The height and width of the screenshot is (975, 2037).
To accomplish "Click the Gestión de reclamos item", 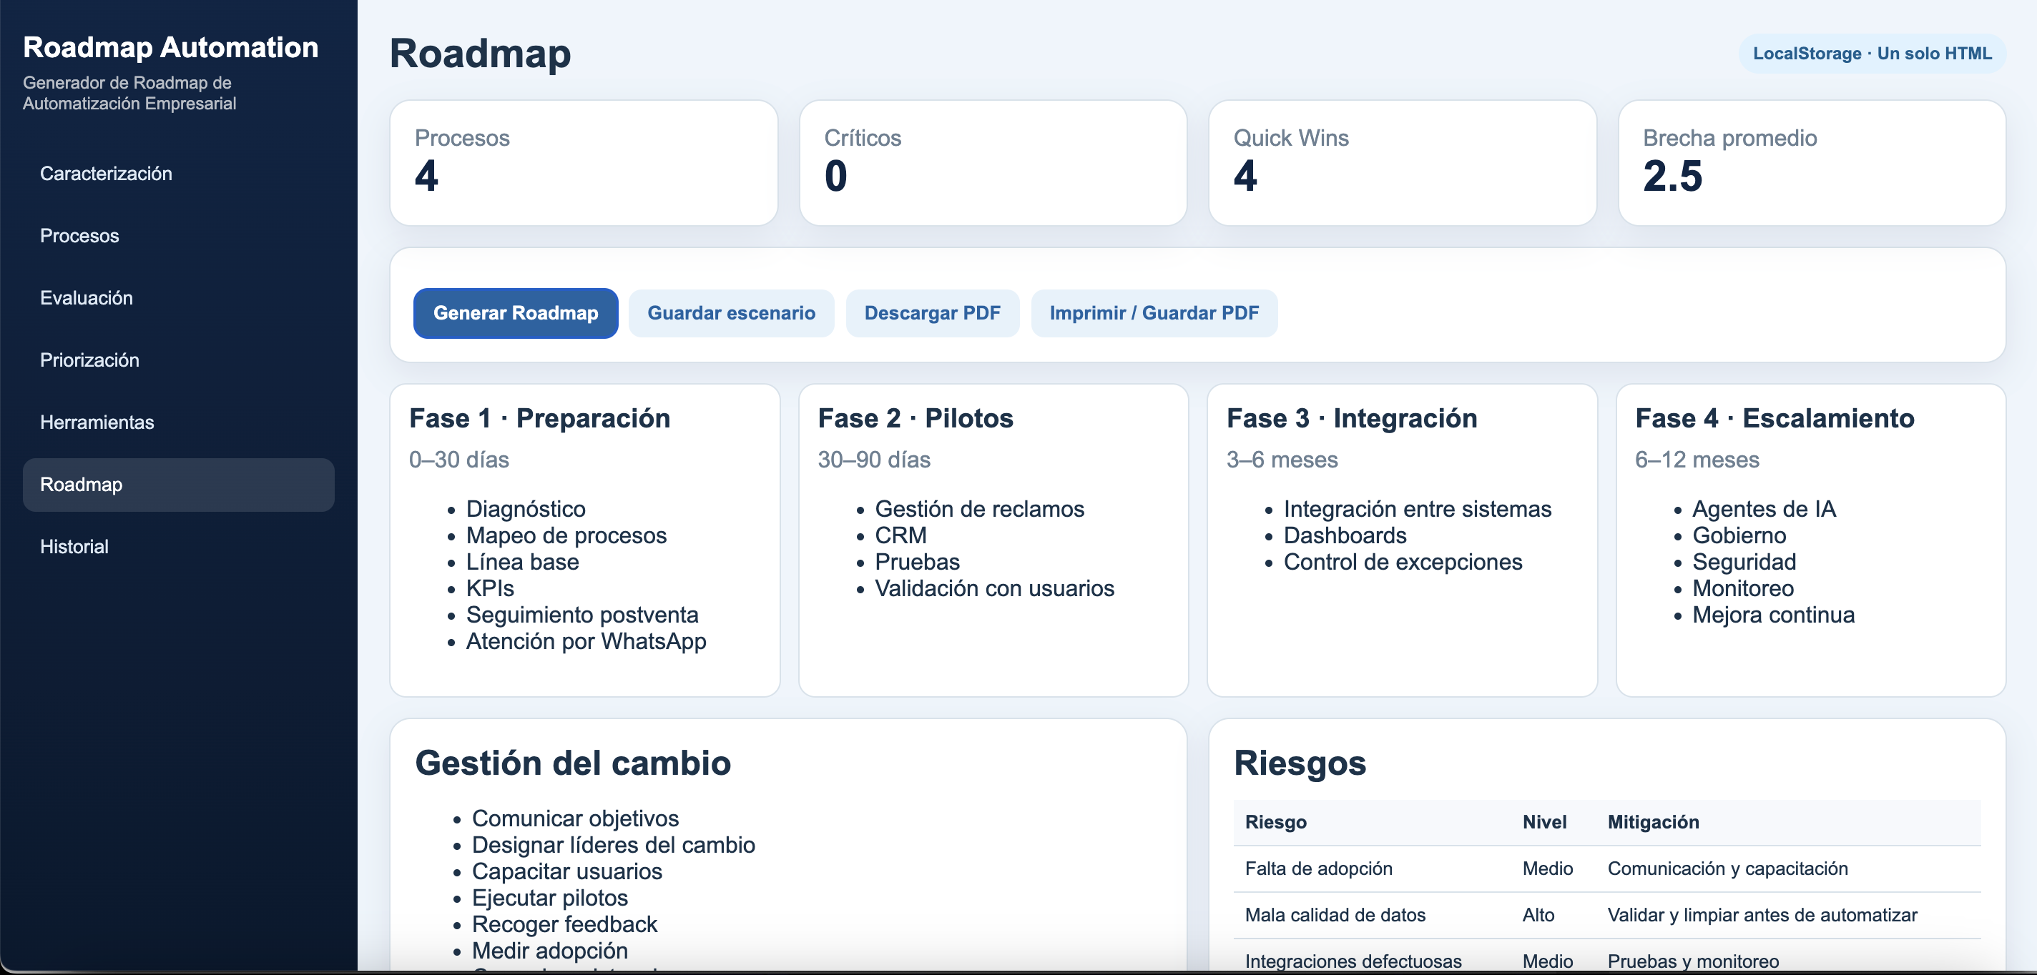I will 979,509.
